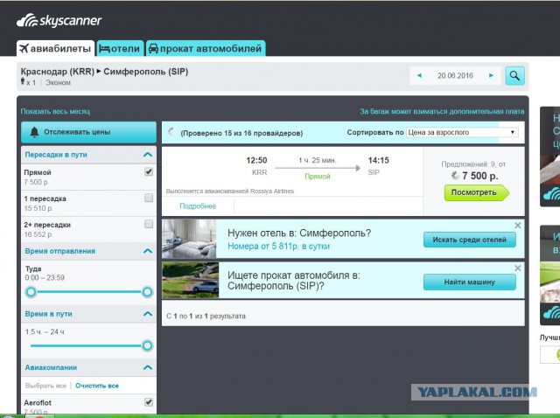Viewport: 560px width, 418px height.
Task: Click the 12:50 departure time
Action: pyautogui.click(x=256, y=160)
